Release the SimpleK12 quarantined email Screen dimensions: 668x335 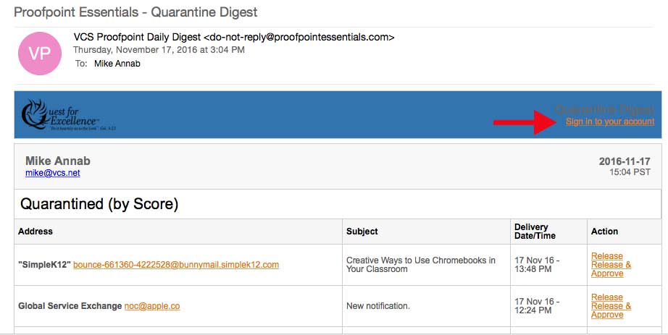pyautogui.click(x=606, y=256)
